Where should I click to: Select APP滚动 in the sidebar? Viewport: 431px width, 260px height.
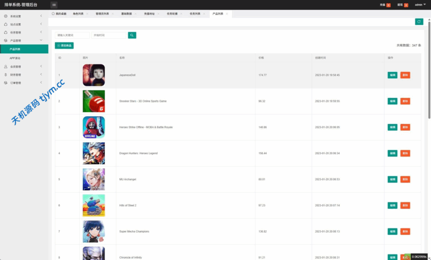(x=15, y=58)
